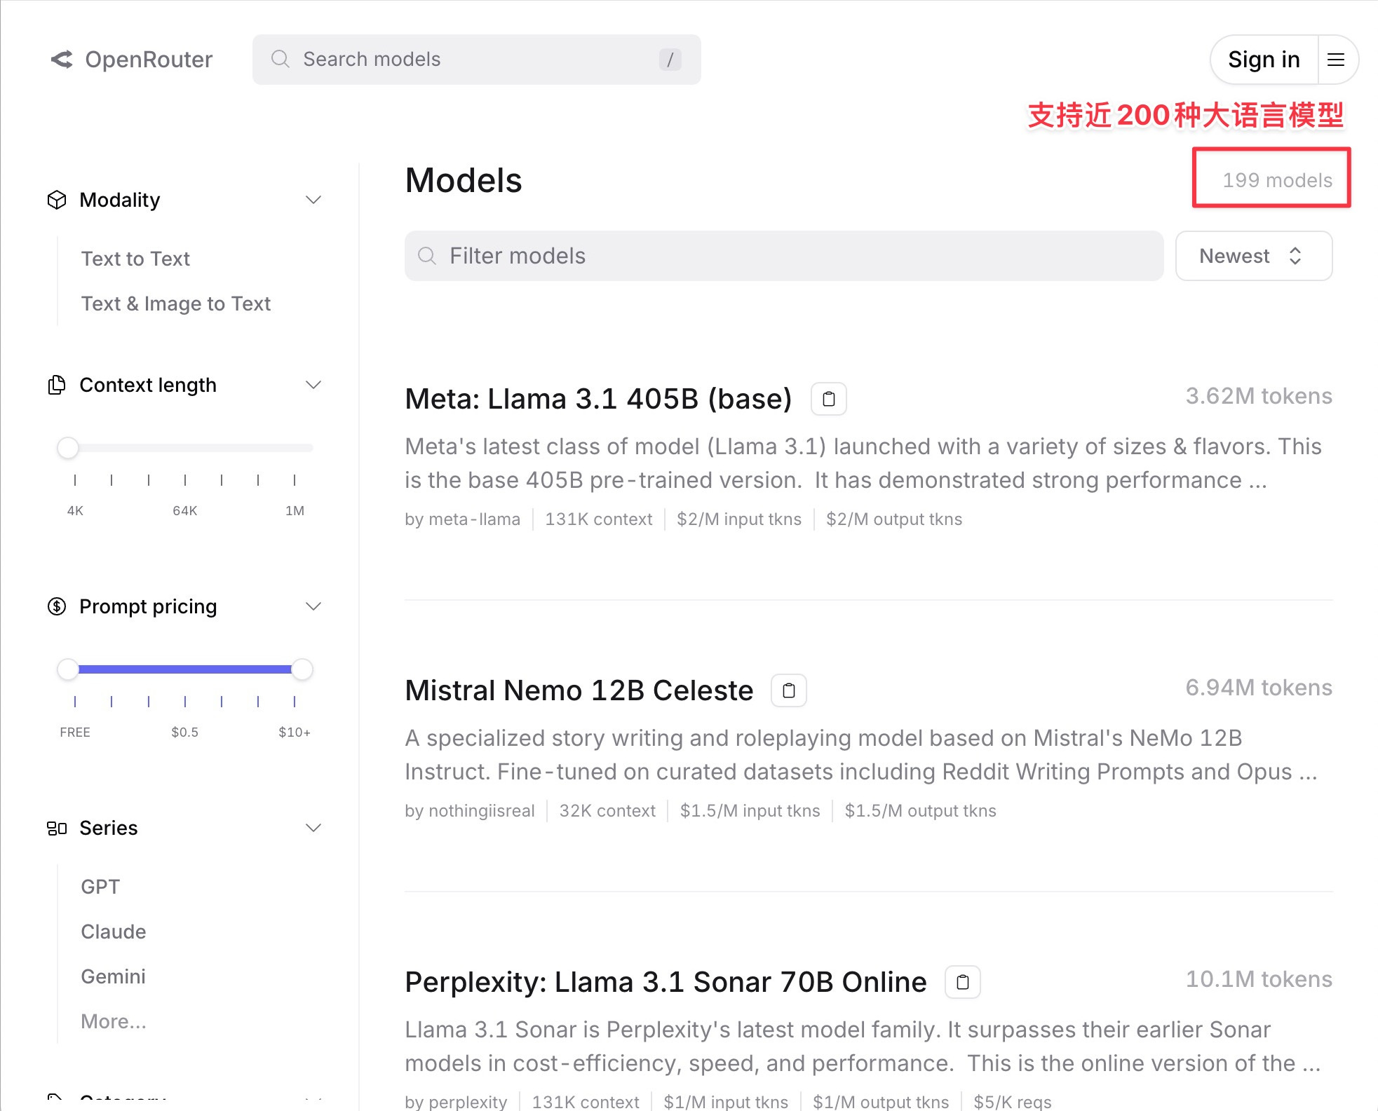The width and height of the screenshot is (1378, 1111).
Task: Click the Context length document icon
Action: click(57, 385)
